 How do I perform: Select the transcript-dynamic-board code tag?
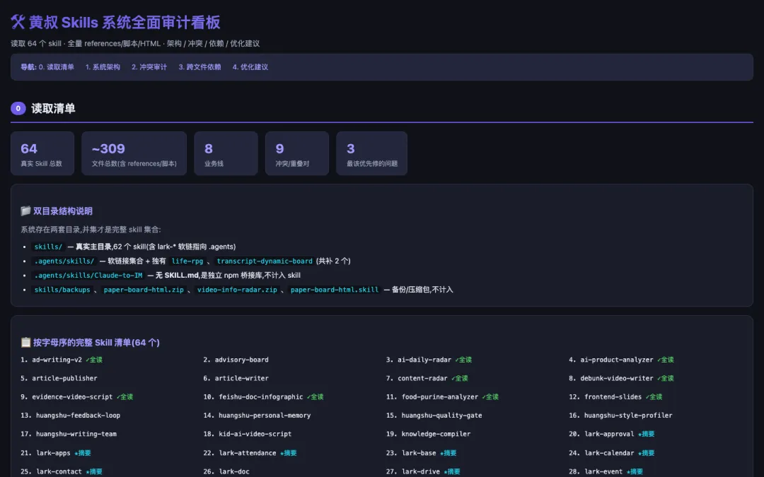[265, 261]
